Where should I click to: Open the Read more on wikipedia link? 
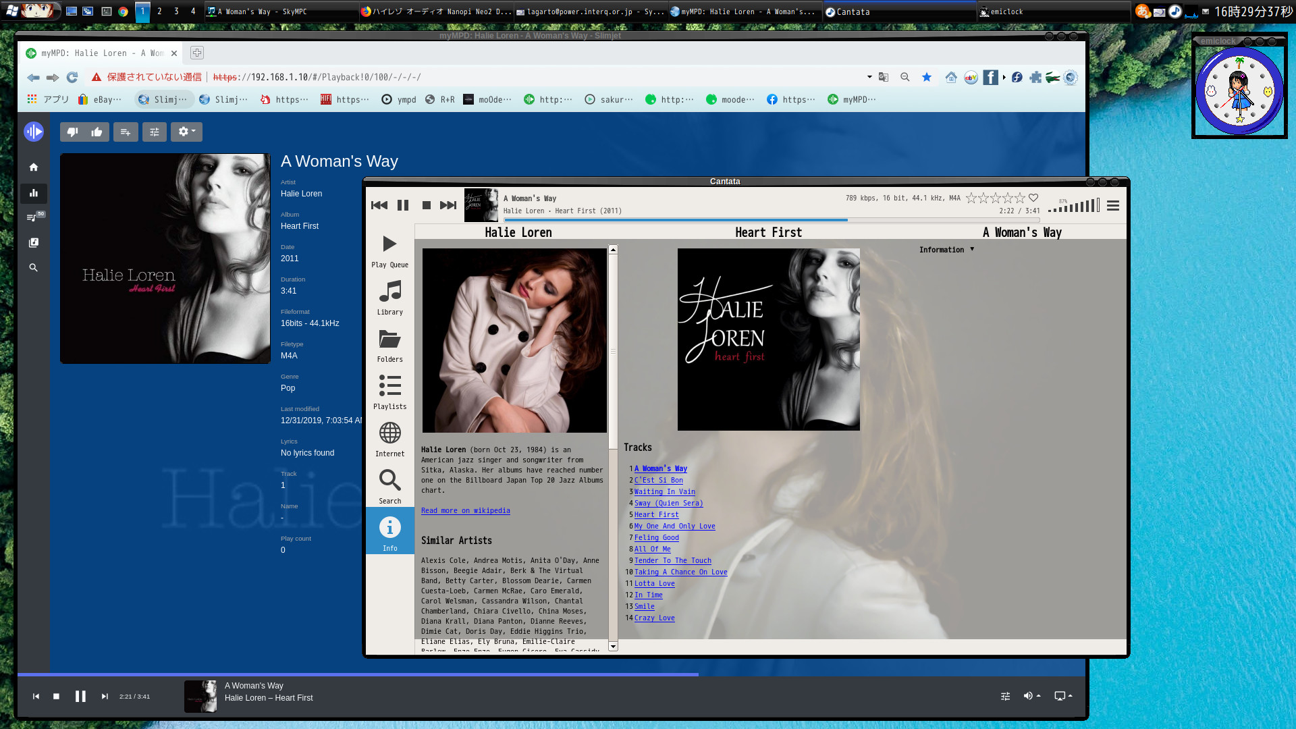point(465,511)
